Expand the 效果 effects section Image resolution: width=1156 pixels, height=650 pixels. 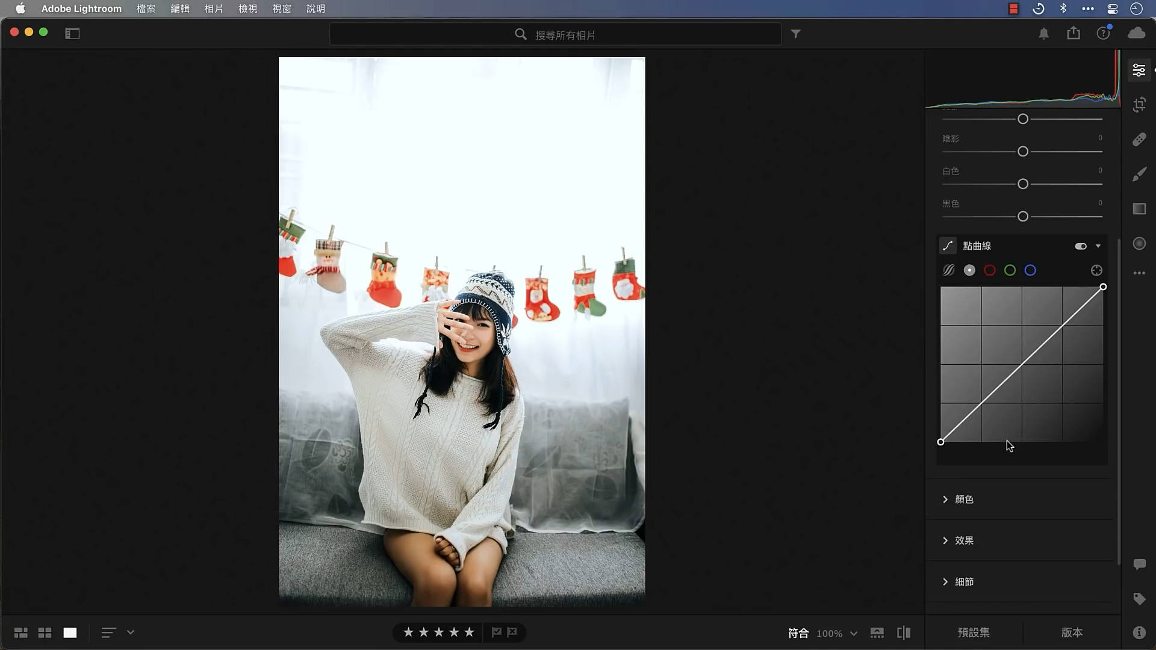[x=965, y=540]
